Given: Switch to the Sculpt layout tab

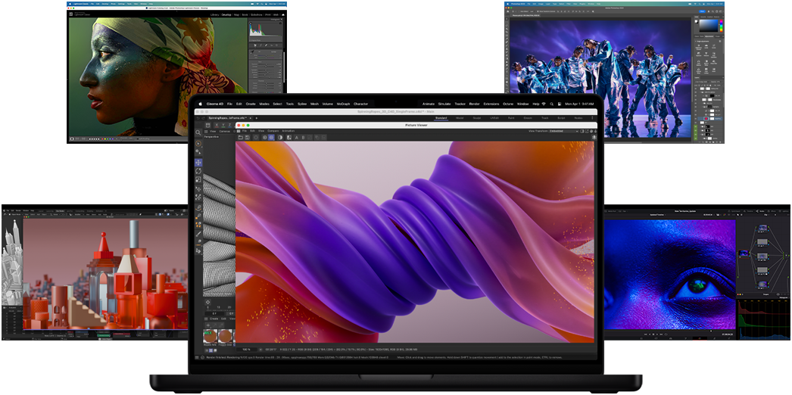Looking at the screenshot, I should 477,118.
